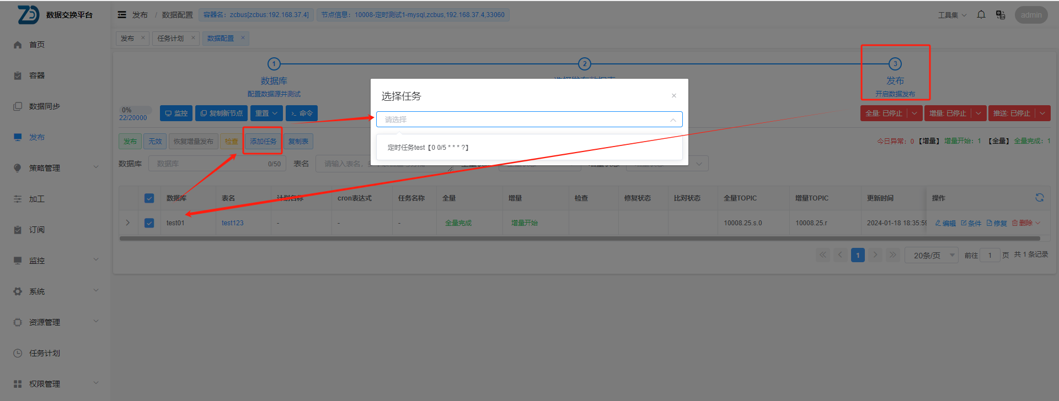Viewport: 1059px width, 401px height.
Task: Click the table refresh icon
Action: tap(1039, 198)
